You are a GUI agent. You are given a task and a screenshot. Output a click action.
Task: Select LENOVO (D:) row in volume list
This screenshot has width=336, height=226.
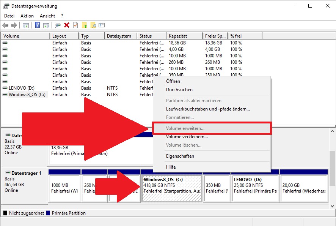21,88
